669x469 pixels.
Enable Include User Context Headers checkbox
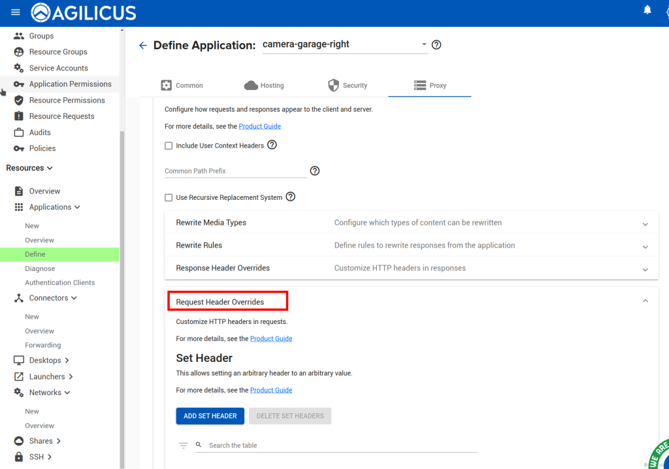[x=169, y=146]
